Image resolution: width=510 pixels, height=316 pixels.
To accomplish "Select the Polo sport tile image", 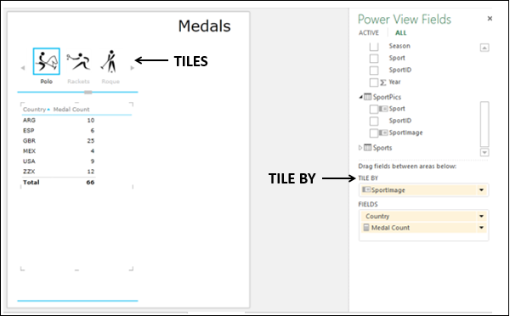I will pyautogui.click(x=46, y=61).
